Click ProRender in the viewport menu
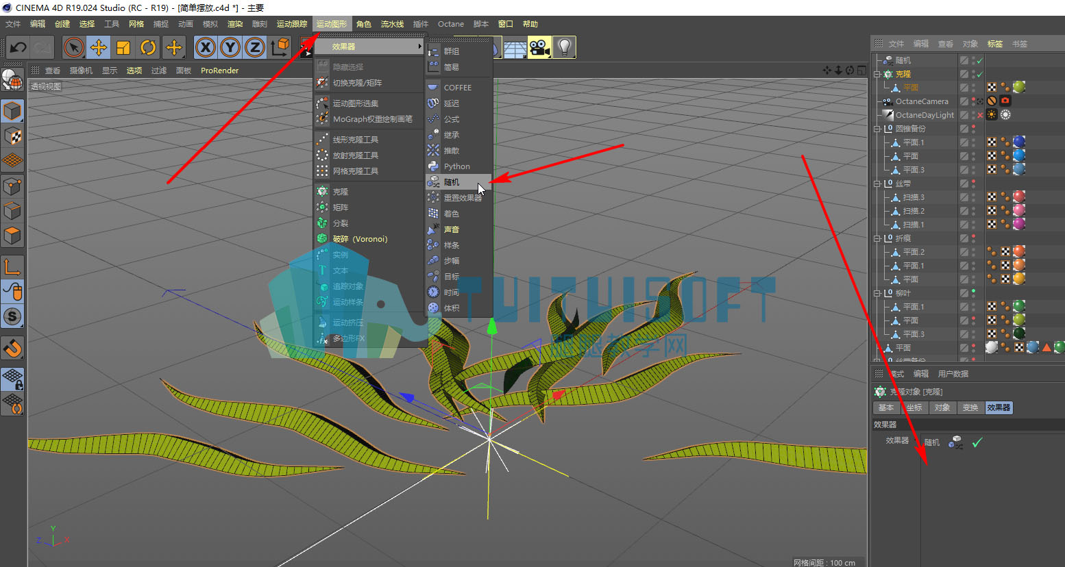The image size is (1065, 567). pyautogui.click(x=220, y=71)
